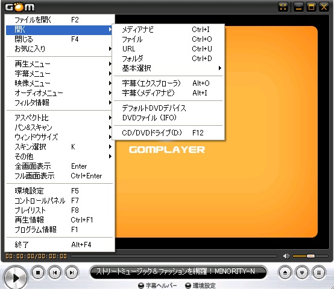Switch to fullscreen via the title bar icon
The image size is (334, 289).
(x=283, y=7)
